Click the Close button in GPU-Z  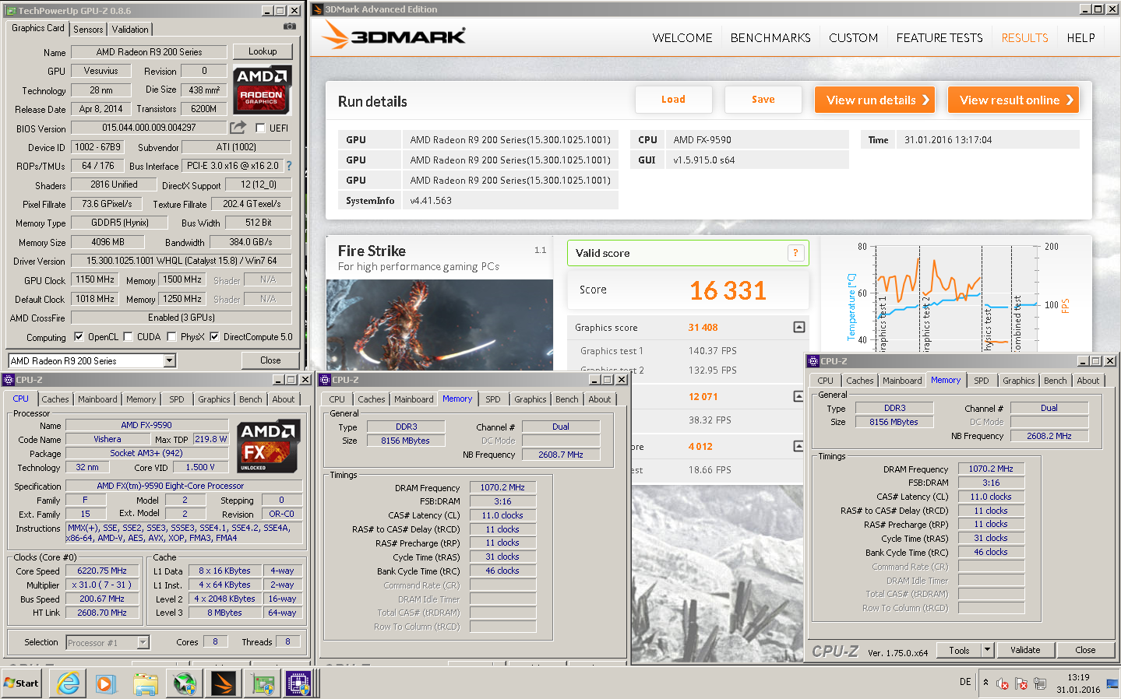tap(270, 360)
